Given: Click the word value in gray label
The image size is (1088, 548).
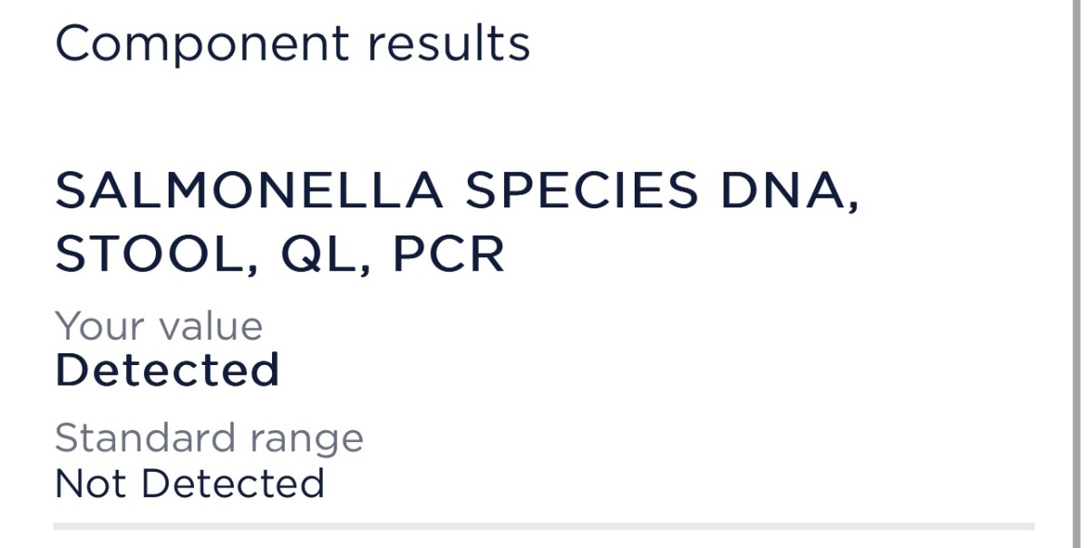Looking at the screenshot, I should tap(207, 326).
